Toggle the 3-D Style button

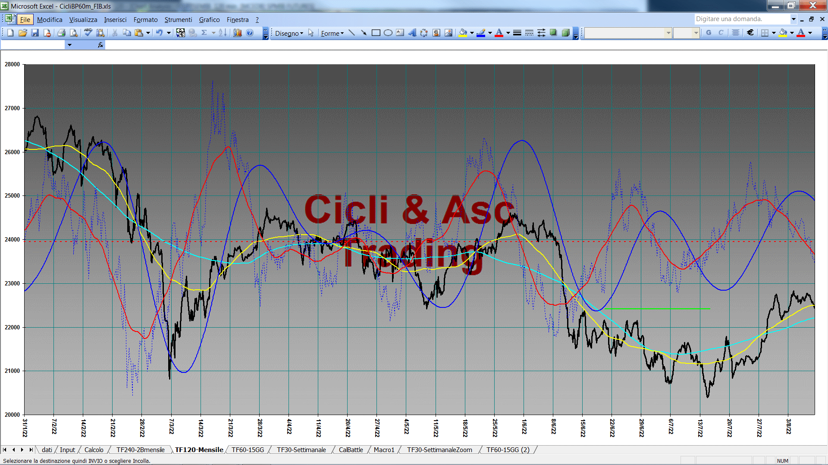click(565, 33)
